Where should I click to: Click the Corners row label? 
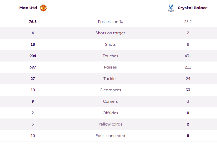point(110,101)
